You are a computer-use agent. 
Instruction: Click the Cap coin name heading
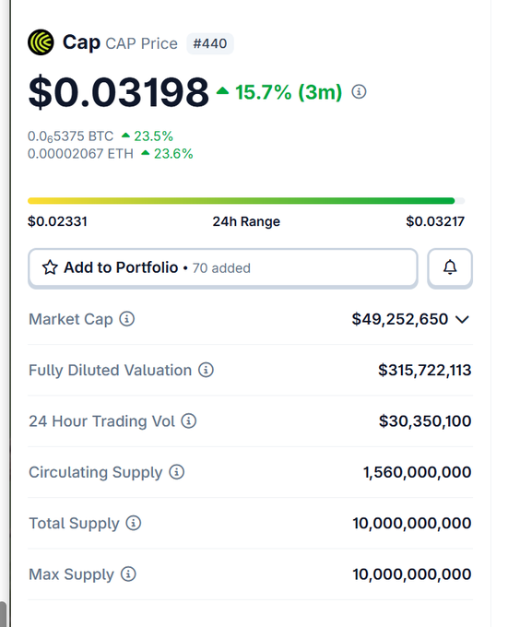[x=81, y=42]
